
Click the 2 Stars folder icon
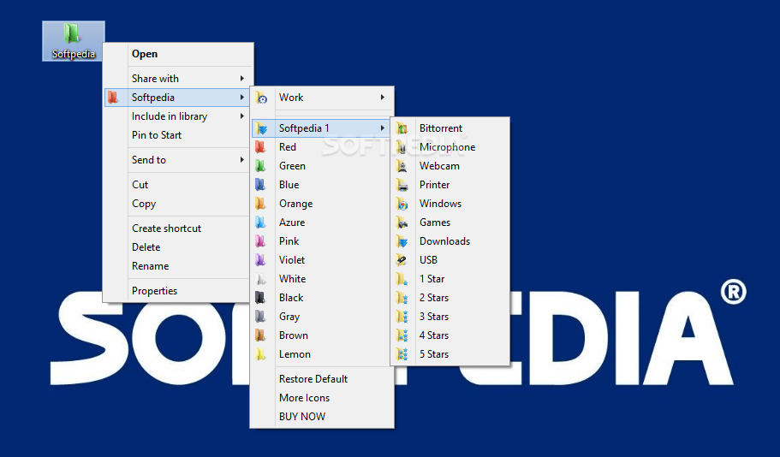(x=402, y=298)
